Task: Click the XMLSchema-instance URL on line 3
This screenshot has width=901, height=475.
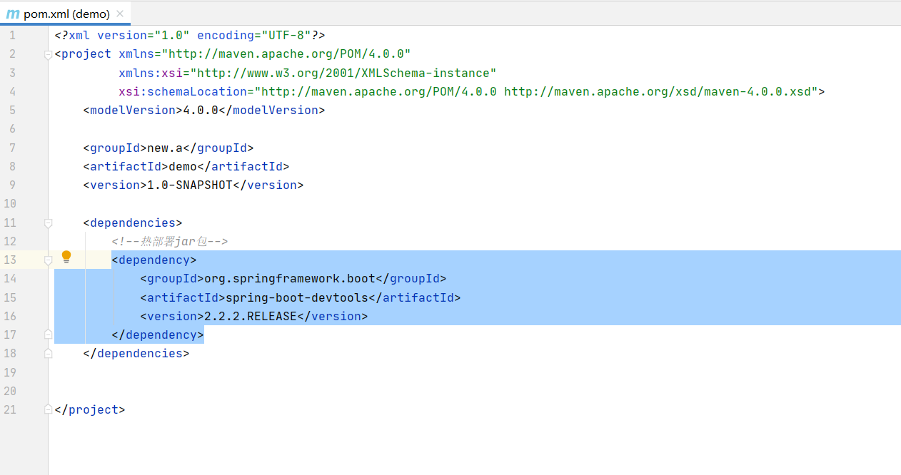Action: tap(343, 73)
